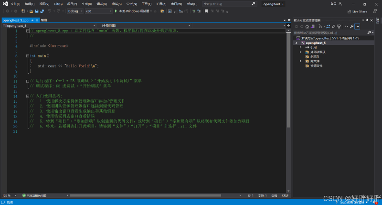Toggle the Solution Explorer auto-hide pin
The height and width of the screenshot is (205, 382).
tap(367, 20)
